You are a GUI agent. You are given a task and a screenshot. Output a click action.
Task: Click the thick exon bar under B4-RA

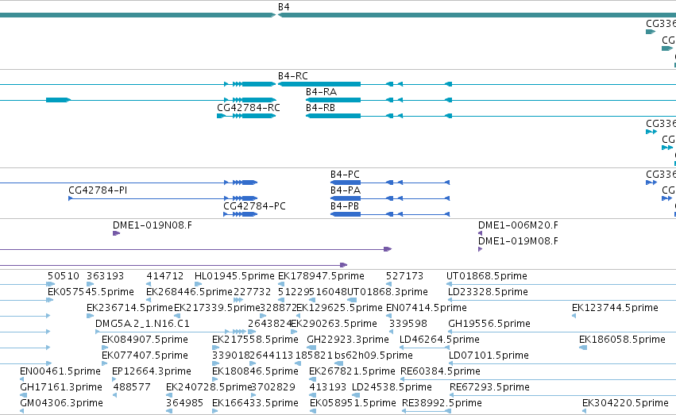pyautogui.click(x=334, y=100)
